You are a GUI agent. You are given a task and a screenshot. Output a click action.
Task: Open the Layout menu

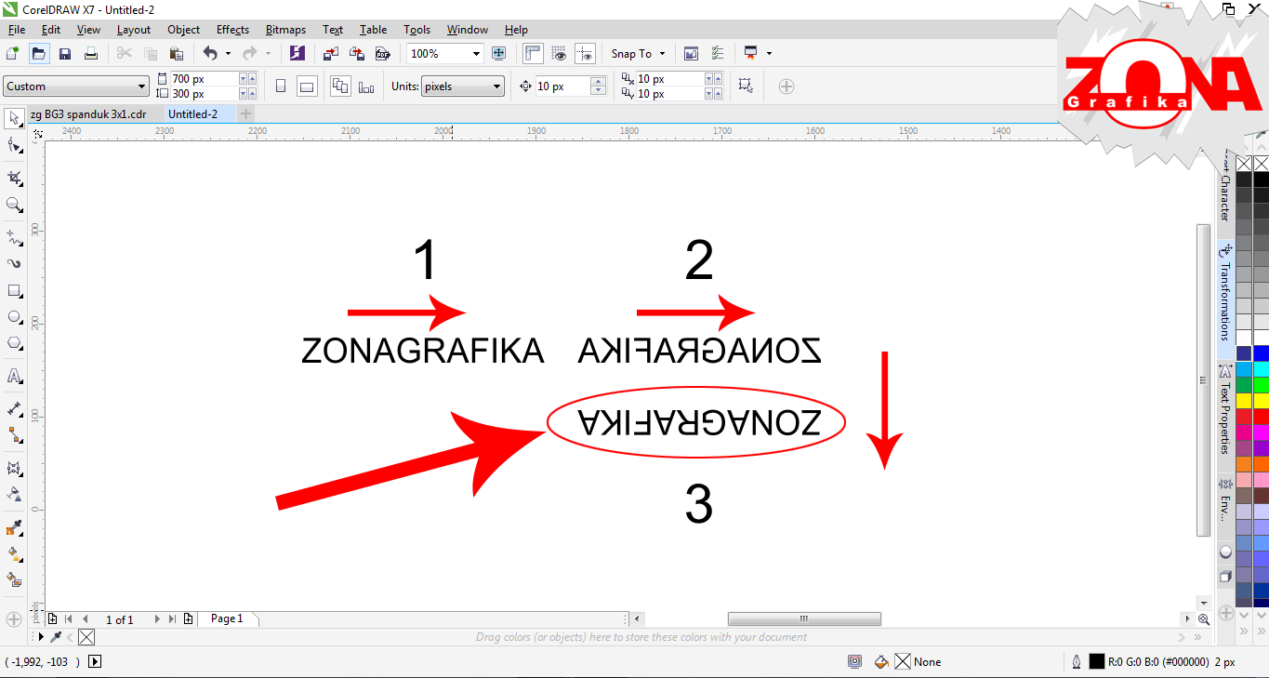tap(133, 30)
